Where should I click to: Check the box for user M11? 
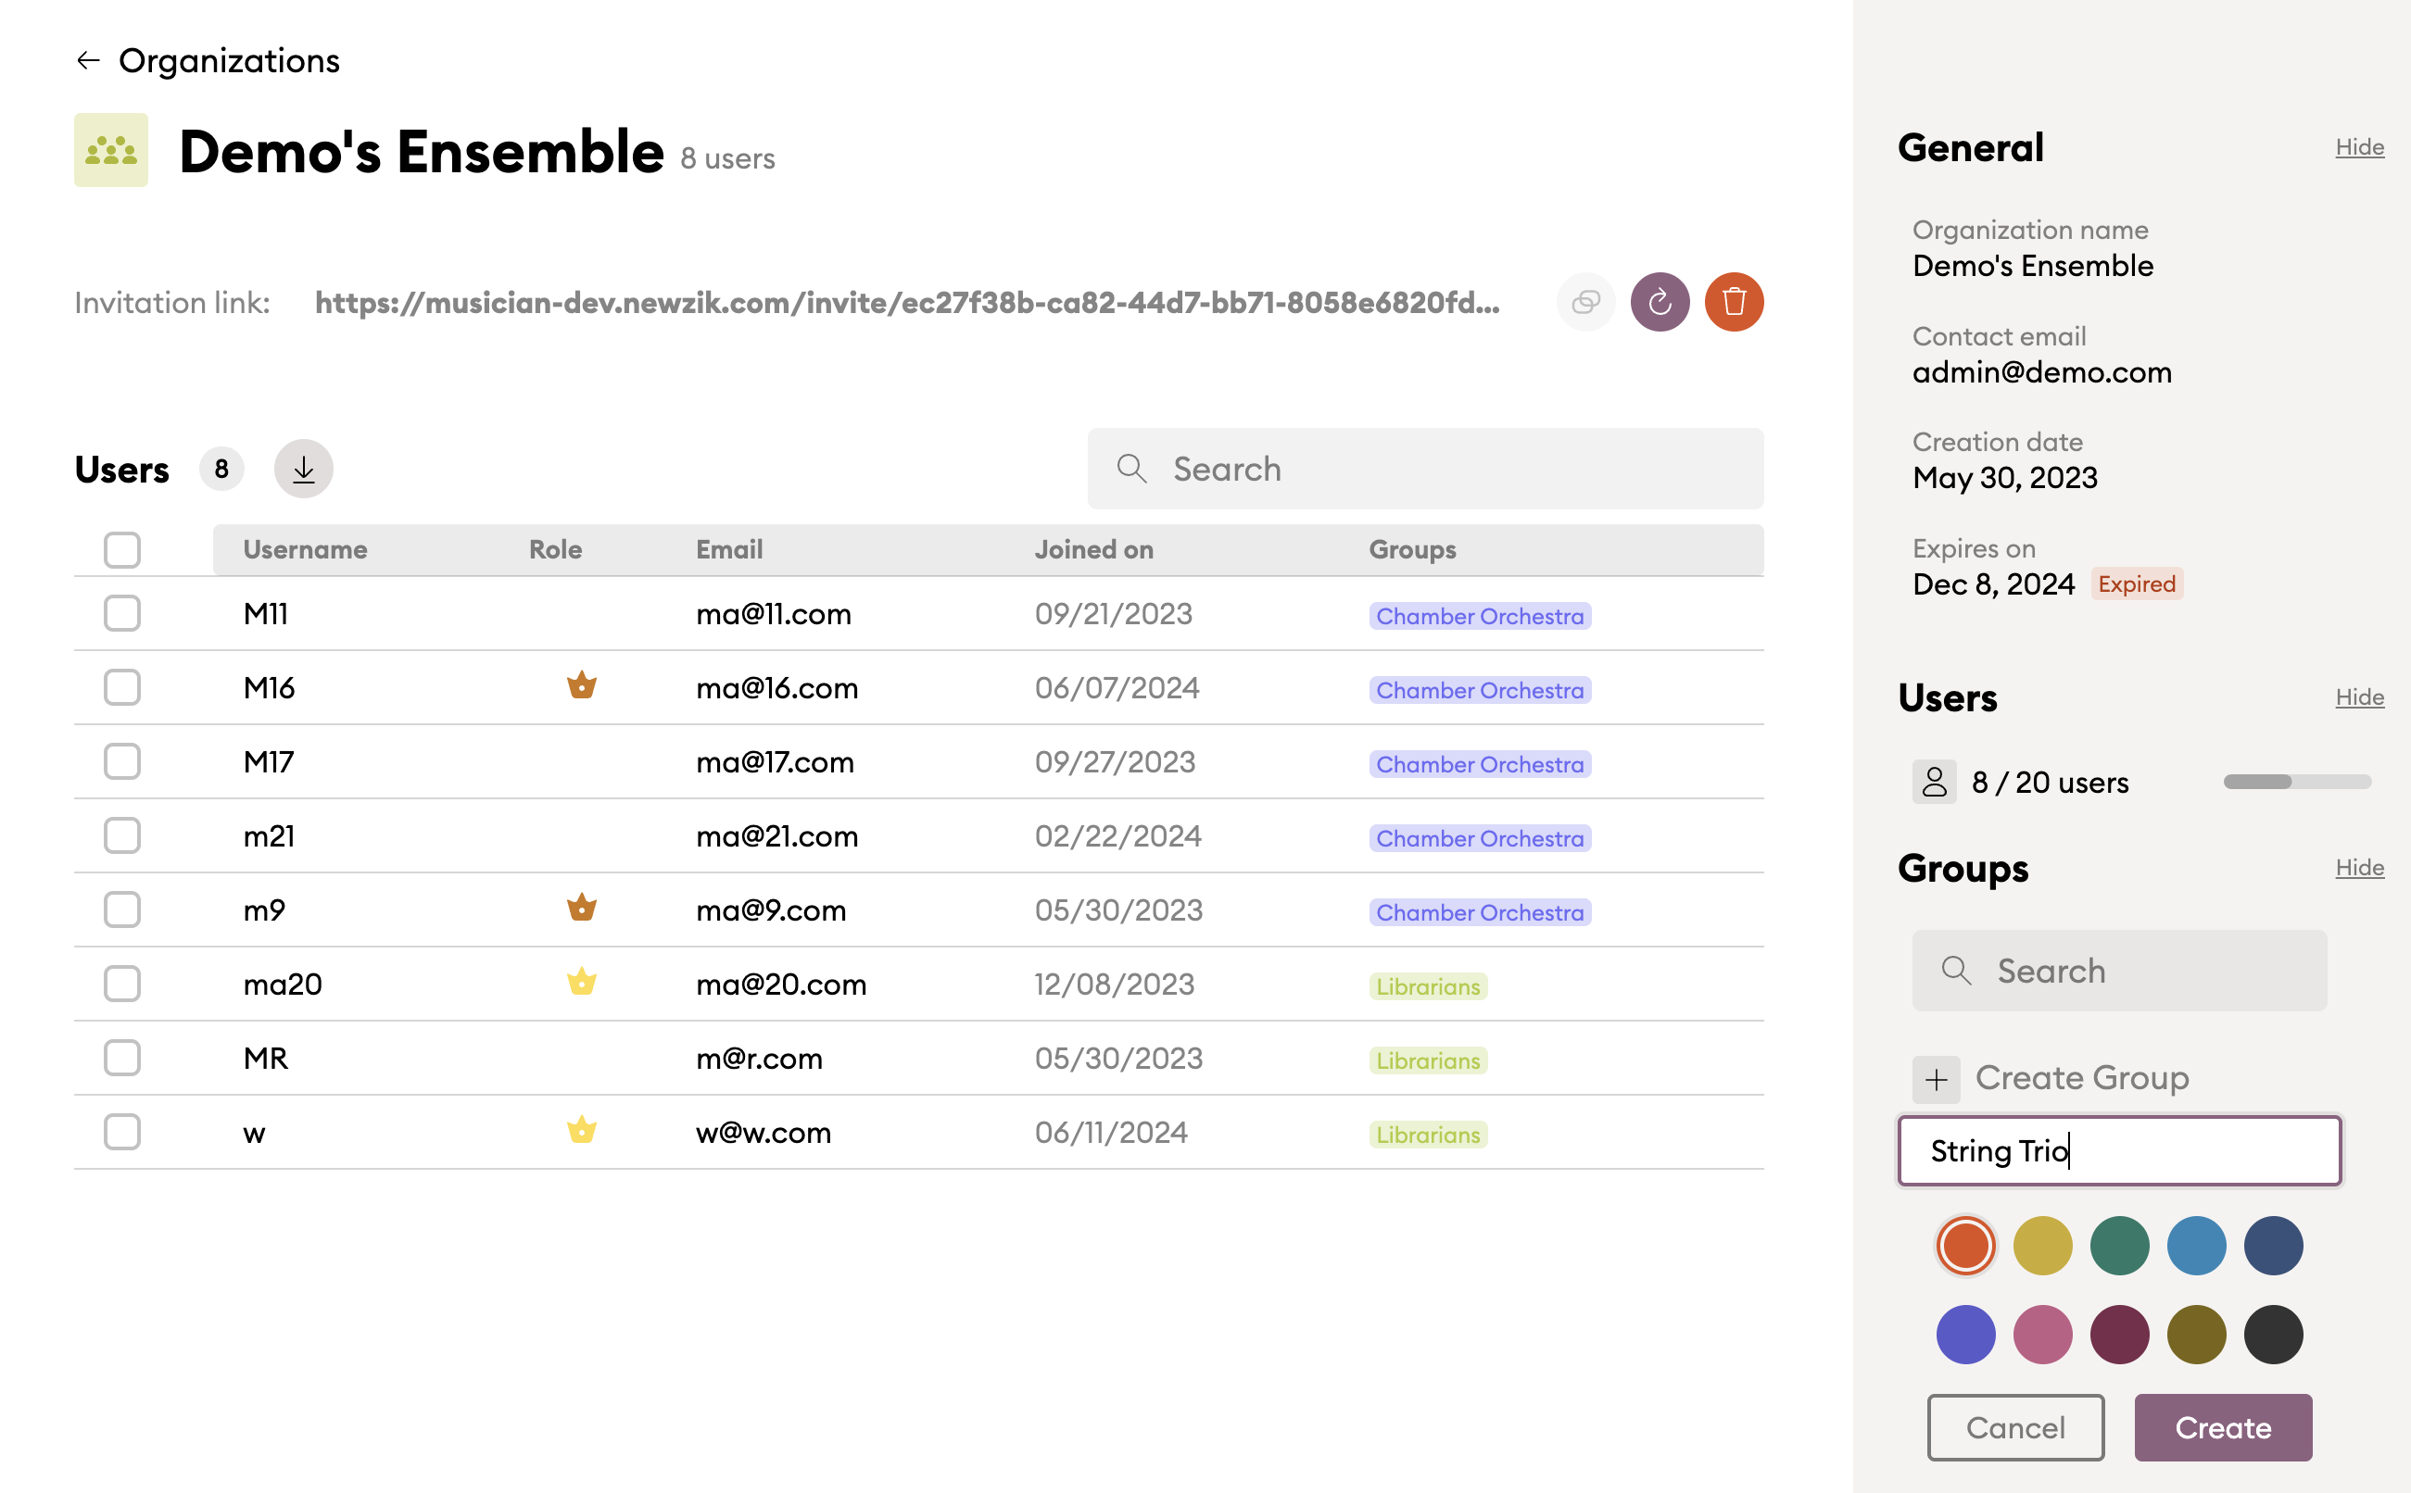click(x=122, y=613)
